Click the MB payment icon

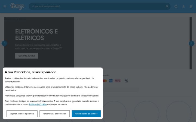coord(127,81)
